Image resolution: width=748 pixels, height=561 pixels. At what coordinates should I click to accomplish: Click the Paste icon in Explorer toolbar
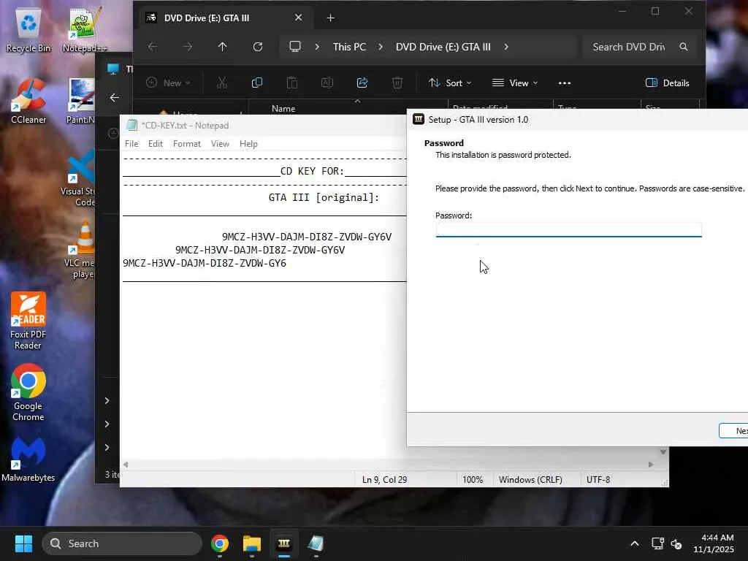[292, 83]
